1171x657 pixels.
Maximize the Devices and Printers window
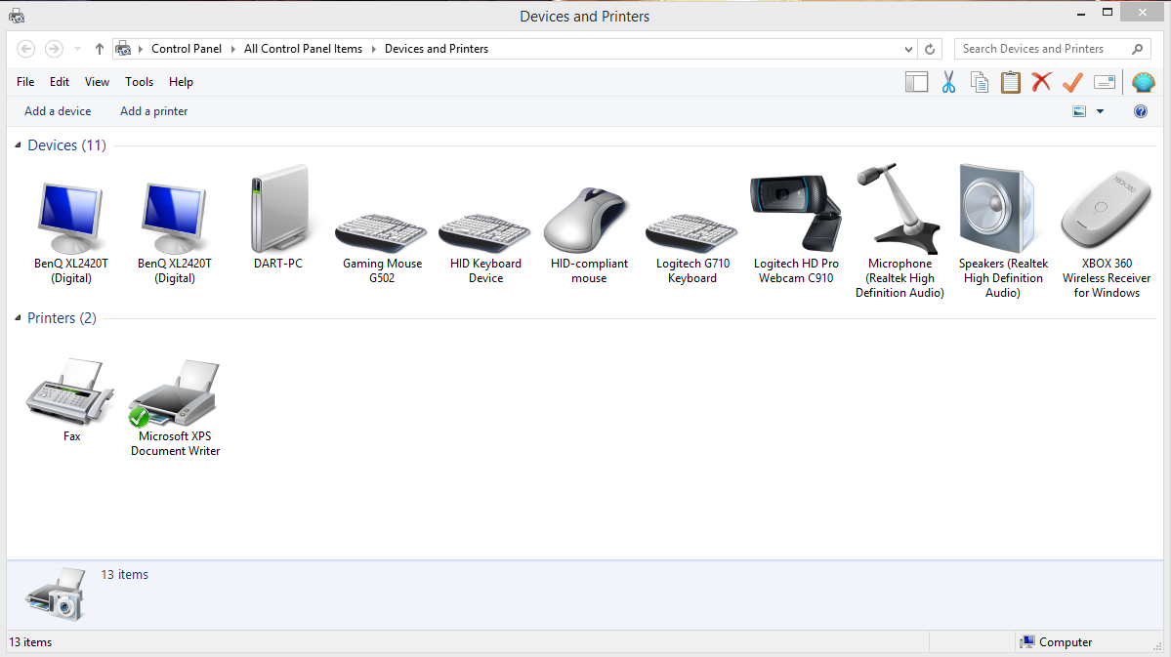coord(1108,12)
